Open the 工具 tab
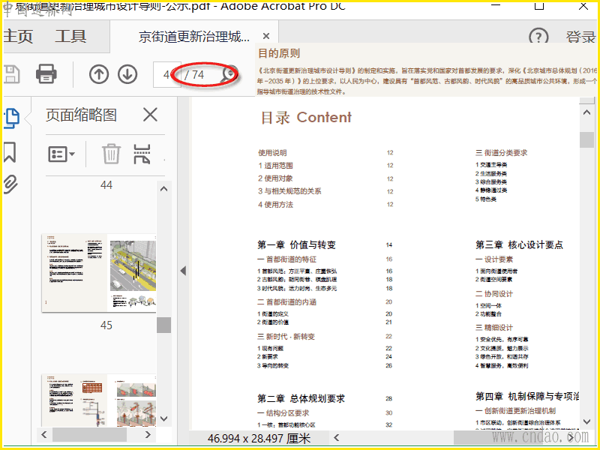 [x=70, y=36]
